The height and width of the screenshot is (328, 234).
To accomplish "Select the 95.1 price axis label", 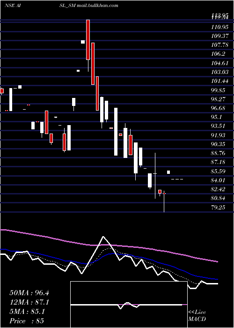I will [x=217, y=117].
